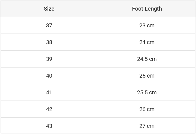Click the Foot Length column header
The image size is (196, 134).
click(x=147, y=9)
